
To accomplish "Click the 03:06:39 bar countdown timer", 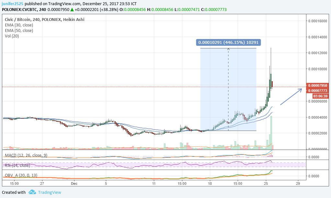I will pos(320,96).
